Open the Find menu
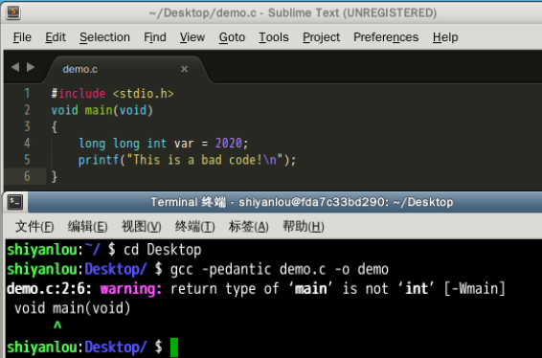The image size is (542, 358). 155,37
